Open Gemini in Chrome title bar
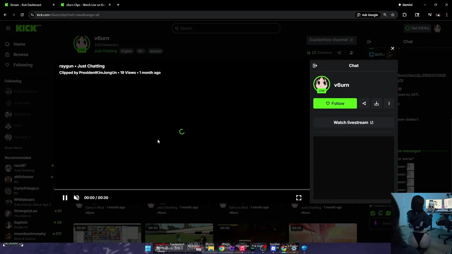 pos(405,5)
